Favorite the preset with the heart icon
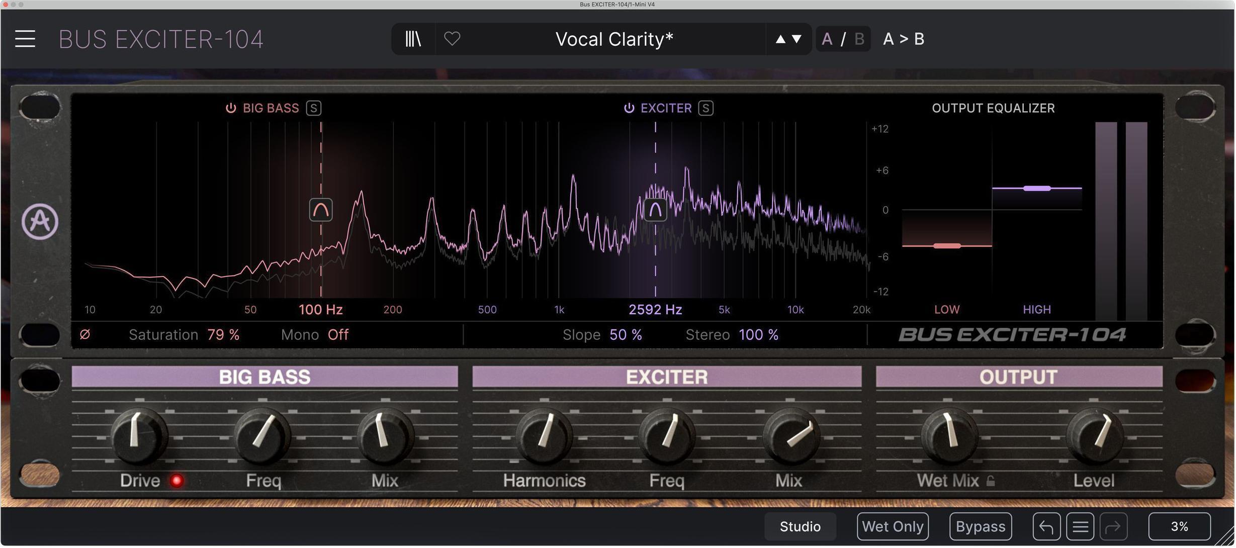Image resolution: width=1236 pixels, height=548 pixels. (x=452, y=39)
